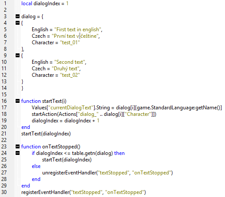Click the "test_01" character string
Viewport: 225px width, 197px height.
point(70,43)
